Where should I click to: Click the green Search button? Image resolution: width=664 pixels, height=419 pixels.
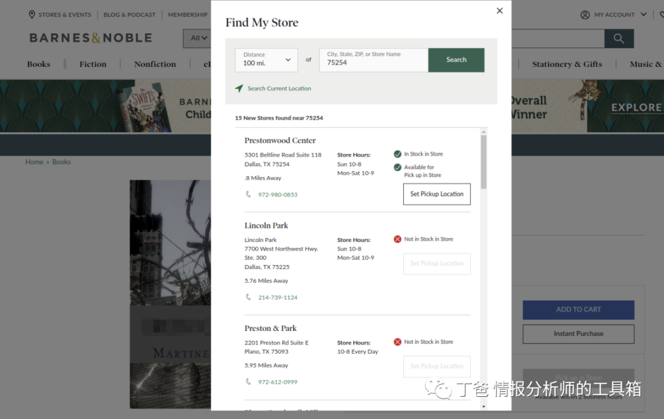click(456, 60)
